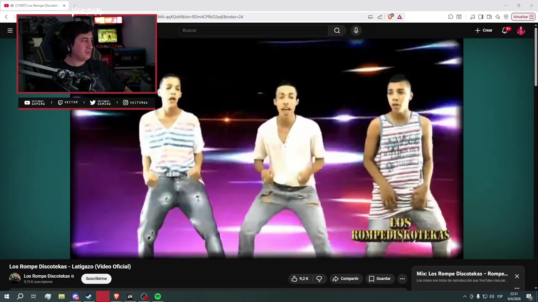
Task: Click the channel avatar thumbnail
Action: pyautogui.click(x=15, y=279)
